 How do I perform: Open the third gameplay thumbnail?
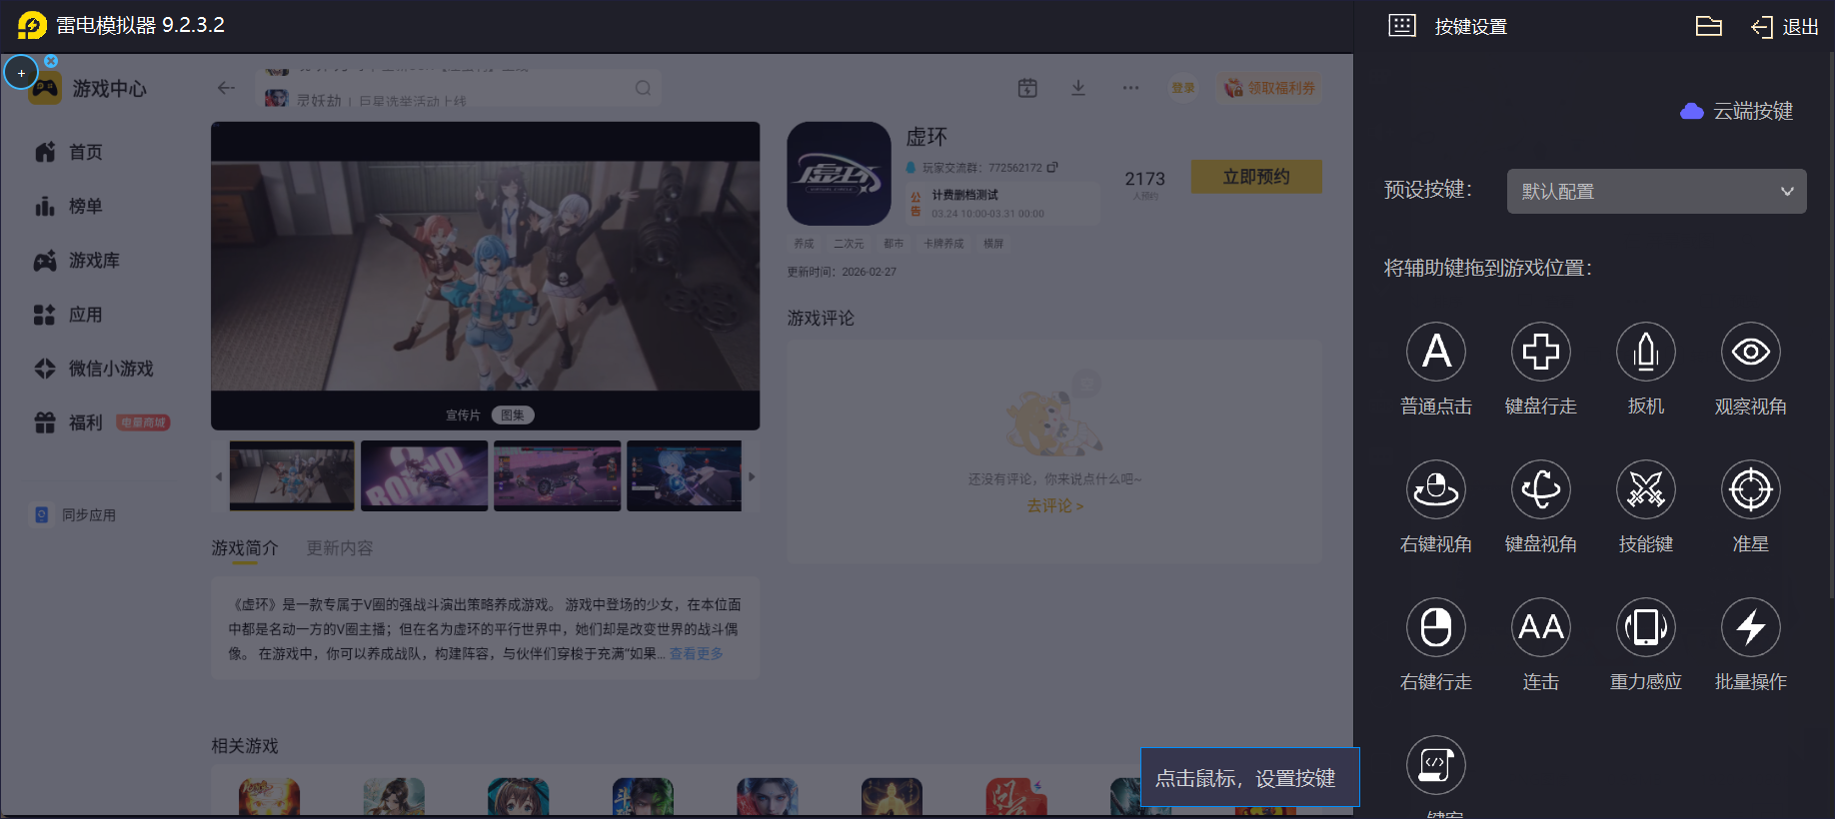pos(558,476)
